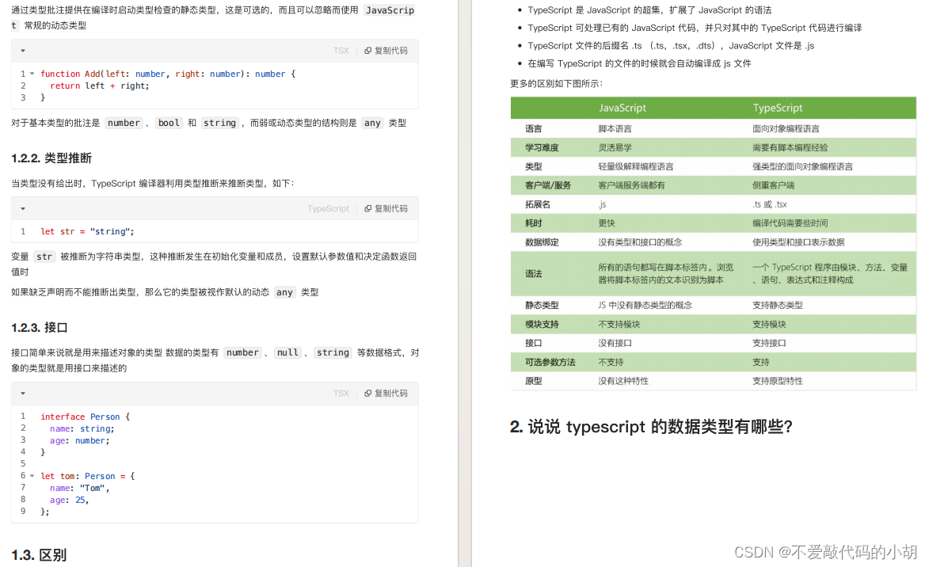Click the 编译代码需要些时间 cell

click(x=790, y=223)
